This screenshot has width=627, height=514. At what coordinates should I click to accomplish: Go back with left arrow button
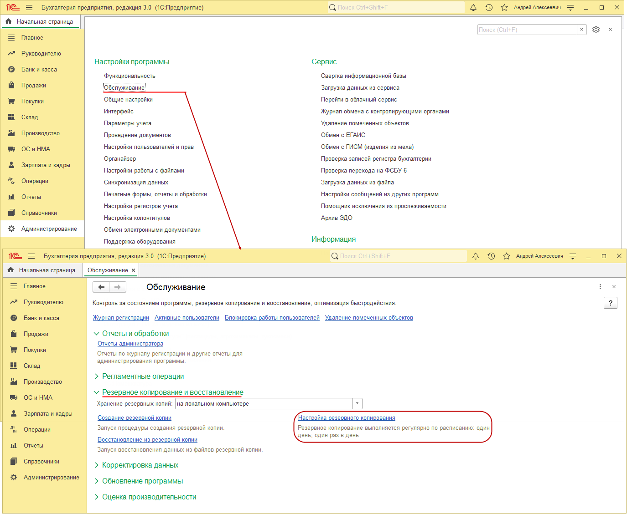[x=101, y=287]
